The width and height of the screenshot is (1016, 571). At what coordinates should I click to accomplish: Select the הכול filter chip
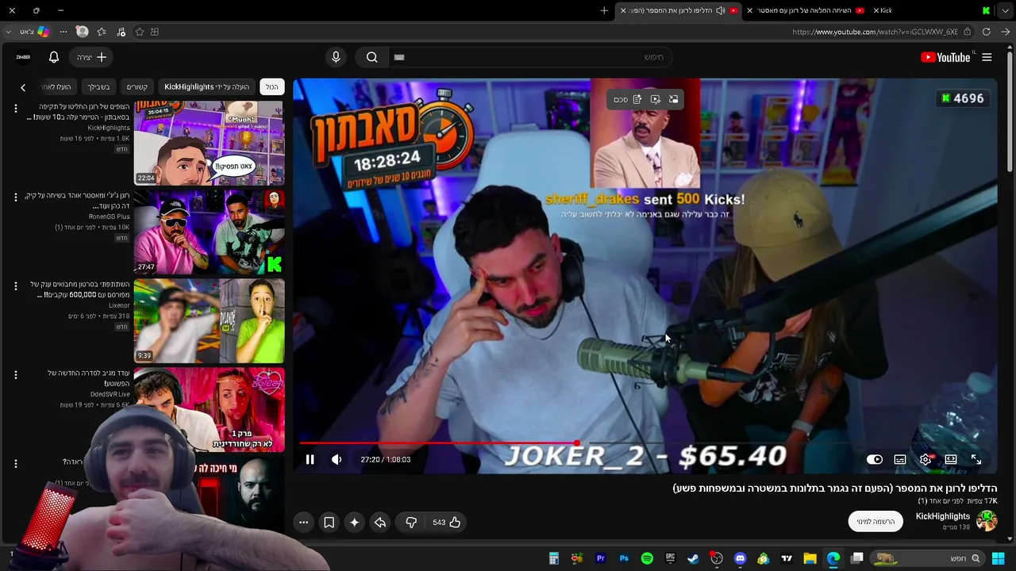[x=272, y=86]
